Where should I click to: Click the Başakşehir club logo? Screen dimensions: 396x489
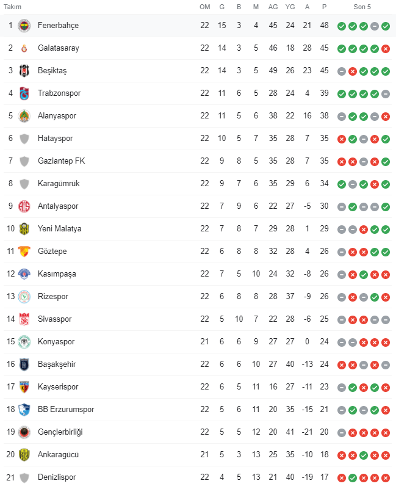coord(24,364)
